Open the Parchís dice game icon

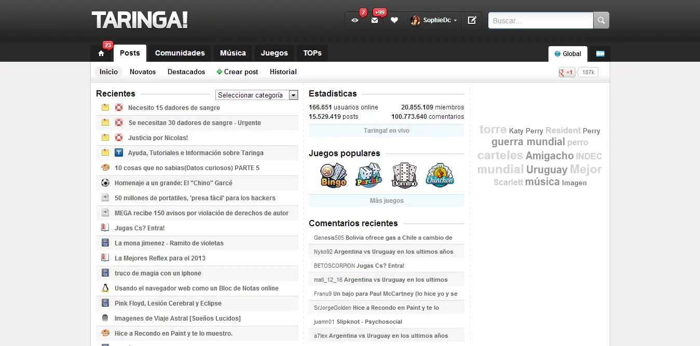(x=369, y=175)
